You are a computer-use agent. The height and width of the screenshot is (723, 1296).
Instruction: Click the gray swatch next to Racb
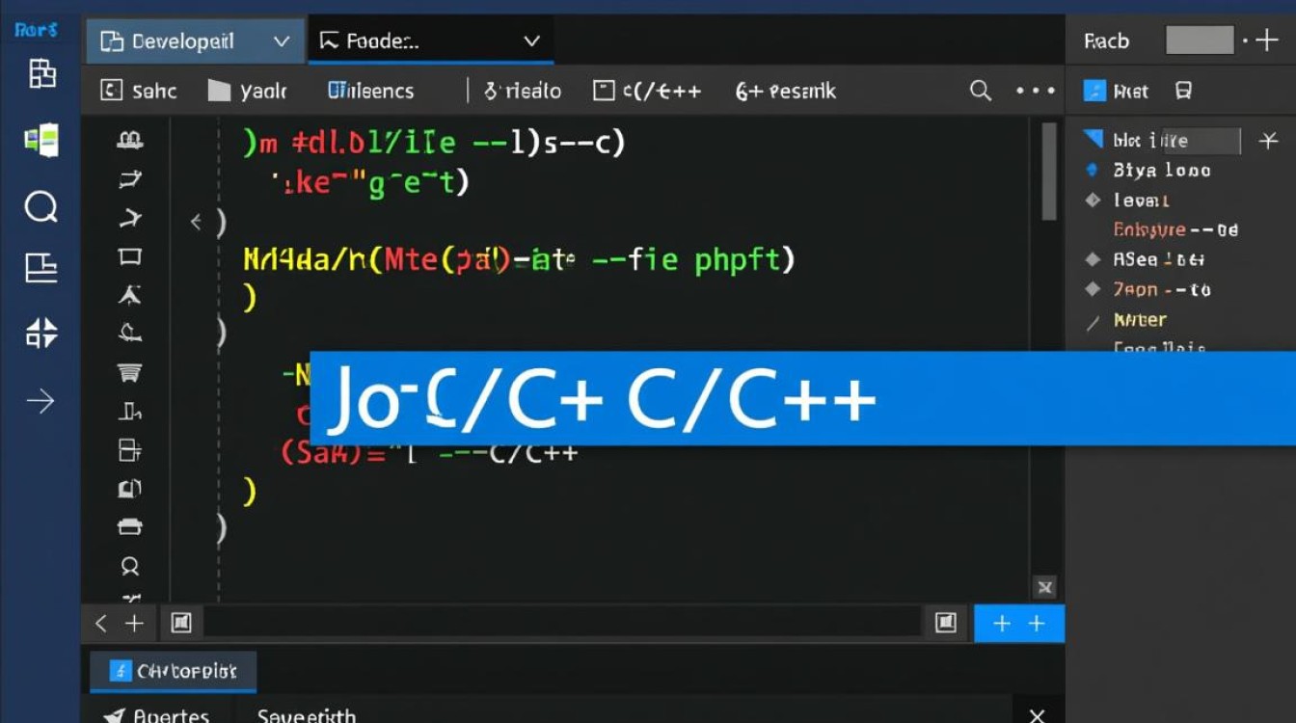click(x=1199, y=40)
